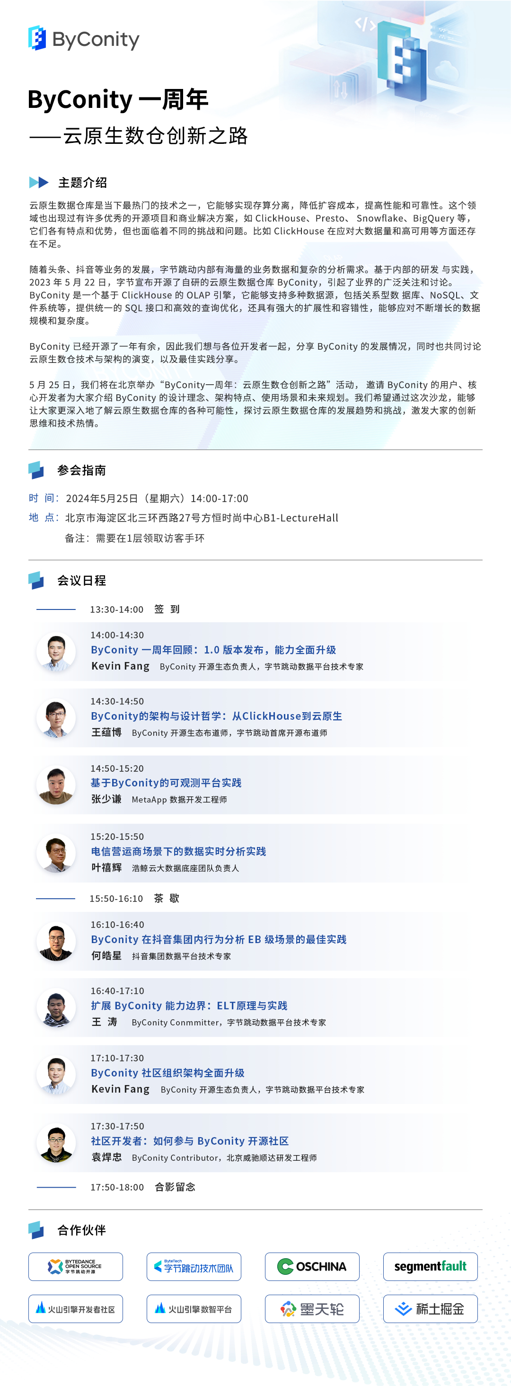
Task: Click the double-arrow icon beside 主题介绍
Action: [39, 182]
